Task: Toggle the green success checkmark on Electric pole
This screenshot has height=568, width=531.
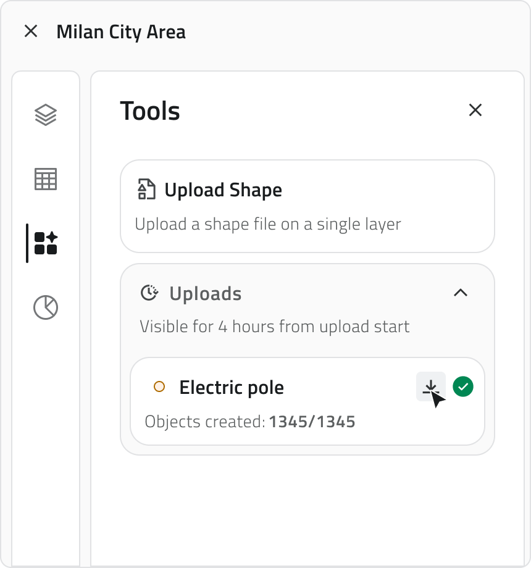Action: tap(462, 386)
